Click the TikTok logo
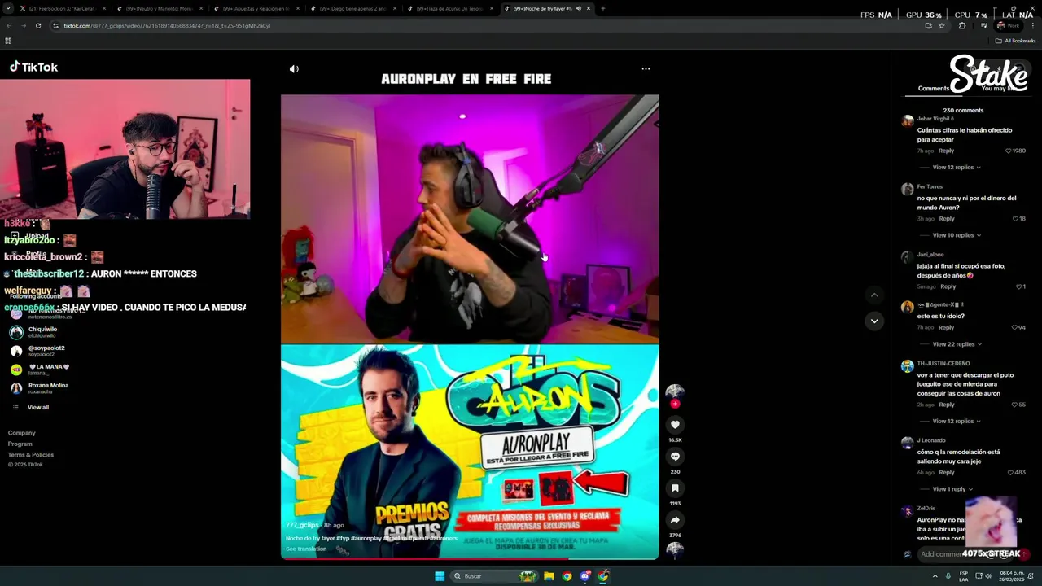1042x586 pixels. click(x=33, y=68)
